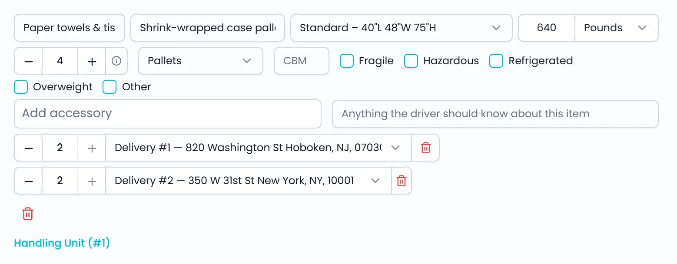This screenshot has height=264, width=677.
Task: Click the driver notes input field
Action: [495, 114]
